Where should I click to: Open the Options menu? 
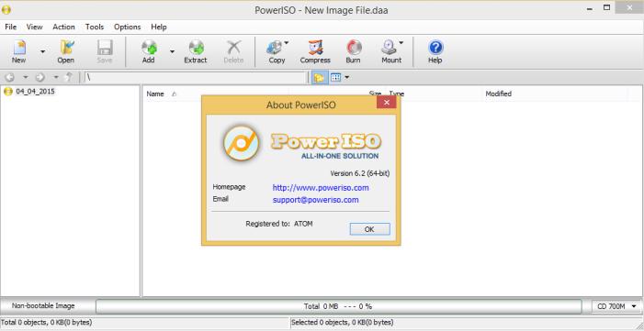(128, 28)
